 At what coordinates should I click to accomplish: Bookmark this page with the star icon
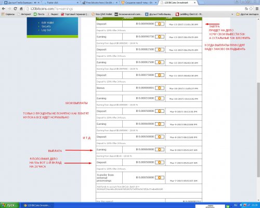pos(251,9)
